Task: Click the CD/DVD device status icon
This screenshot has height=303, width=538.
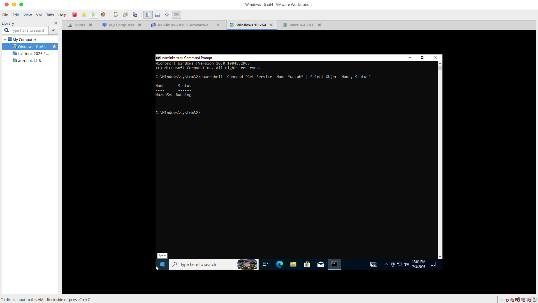Action: pos(506,300)
